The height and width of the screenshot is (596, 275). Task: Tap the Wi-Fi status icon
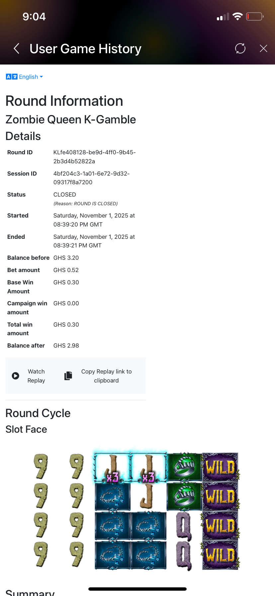click(237, 17)
